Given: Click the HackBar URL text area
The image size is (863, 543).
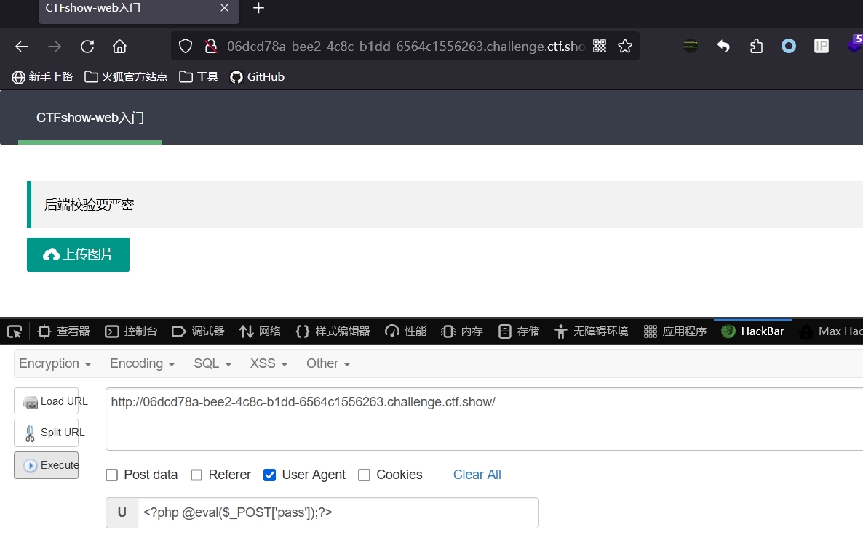Looking at the screenshot, I should pos(485,419).
